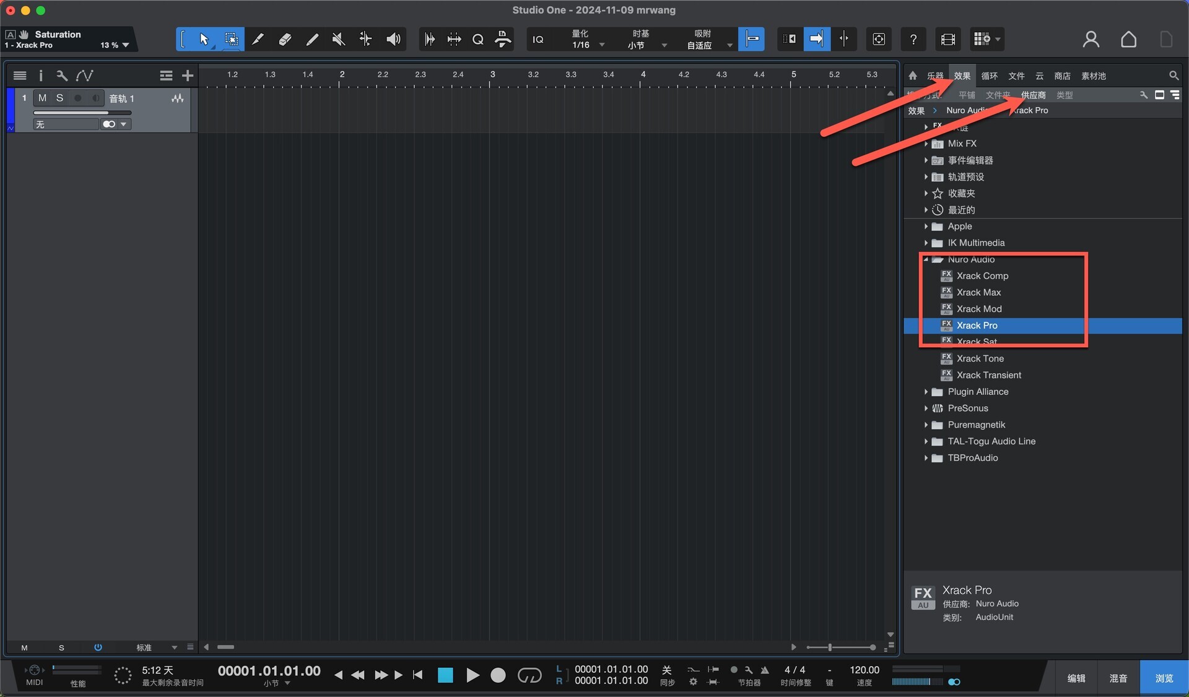
Task: Click the 4 / 4 time signature
Action: point(795,670)
